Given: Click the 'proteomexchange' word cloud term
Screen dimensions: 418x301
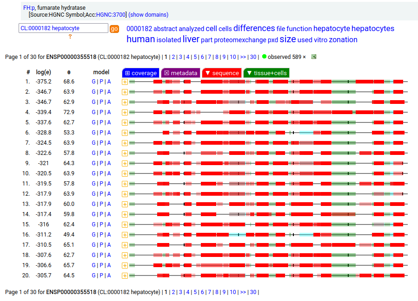Looking at the screenshot, I should tap(240, 40).
